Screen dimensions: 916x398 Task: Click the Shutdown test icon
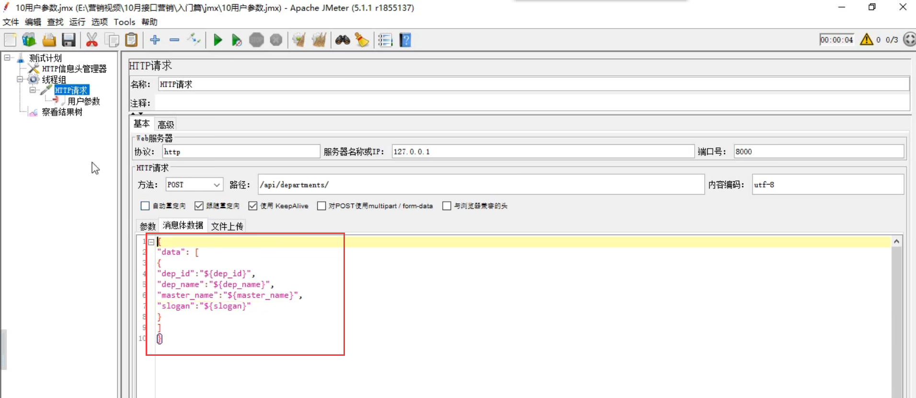click(276, 40)
